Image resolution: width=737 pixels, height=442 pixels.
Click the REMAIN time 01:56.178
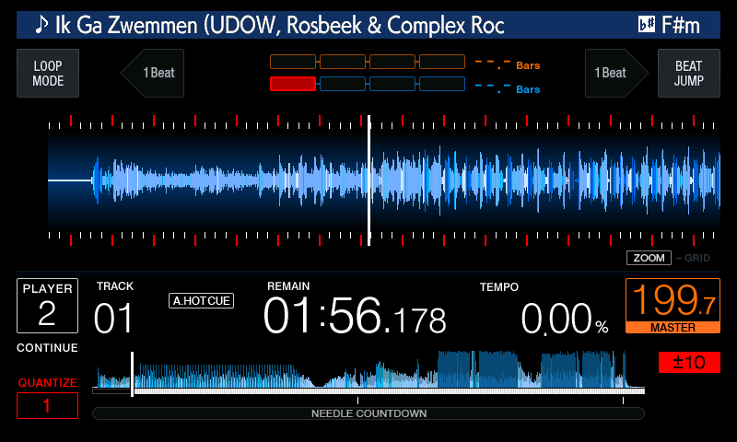(x=355, y=316)
